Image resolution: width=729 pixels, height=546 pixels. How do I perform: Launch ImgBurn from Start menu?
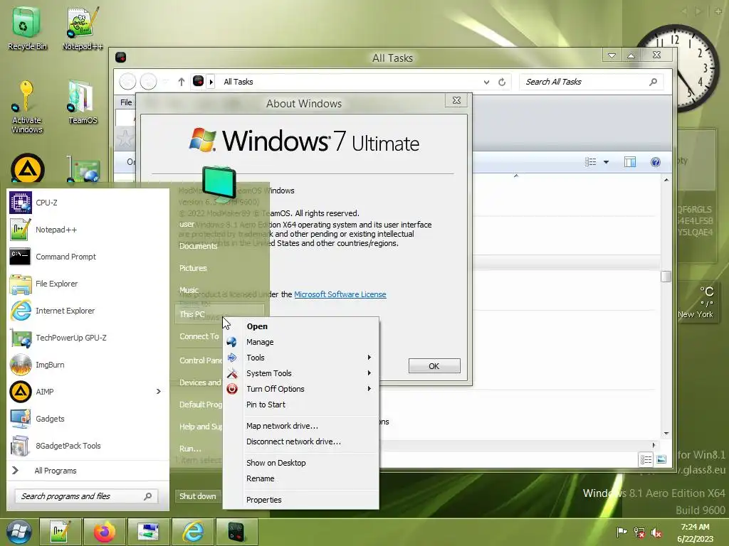(x=88, y=365)
